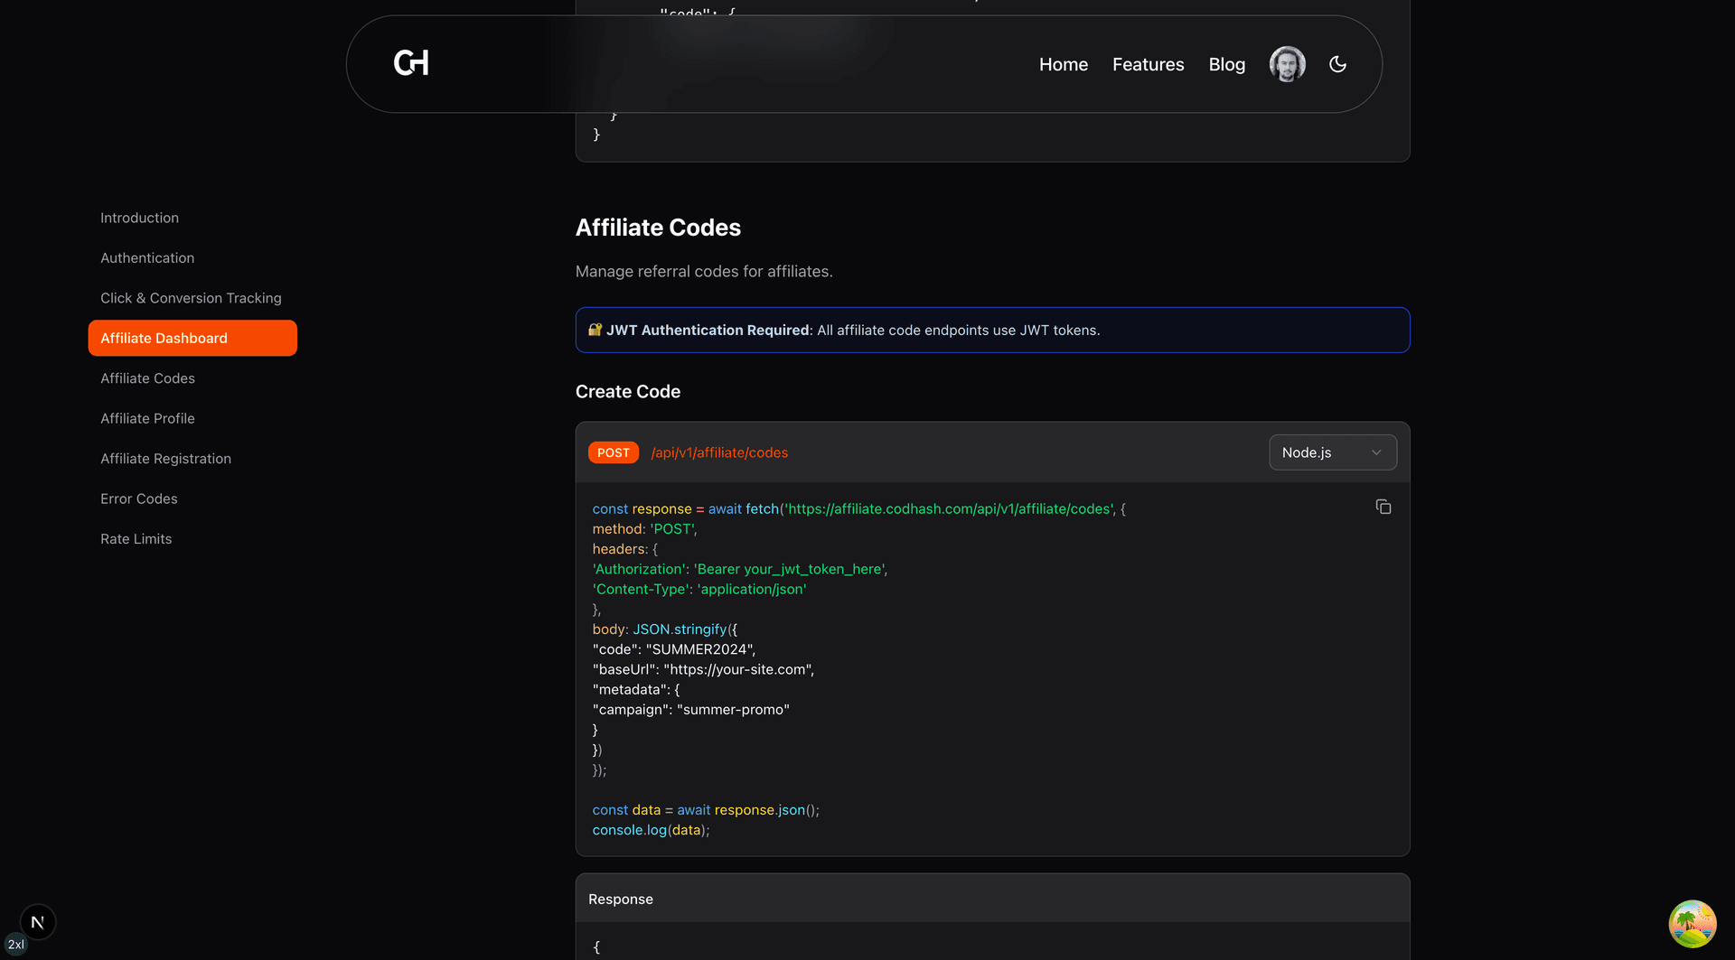The width and height of the screenshot is (1735, 960).
Task: Navigate to Home in the navbar
Action: click(1063, 64)
